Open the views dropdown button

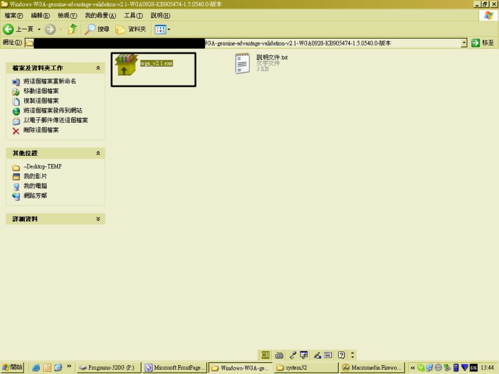[162, 29]
